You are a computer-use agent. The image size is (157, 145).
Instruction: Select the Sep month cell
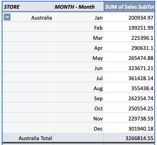pos(78,97)
